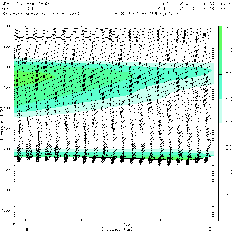
Task: Click the 100 km distance tick label
Action: pyautogui.click(x=127, y=224)
